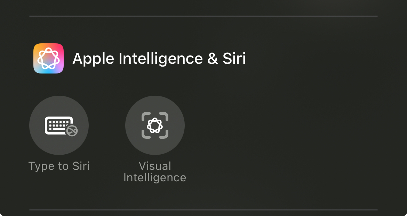Click the small Siri badge on the keyboard icon
The height and width of the screenshot is (216, 407).
tap(72, 130)
